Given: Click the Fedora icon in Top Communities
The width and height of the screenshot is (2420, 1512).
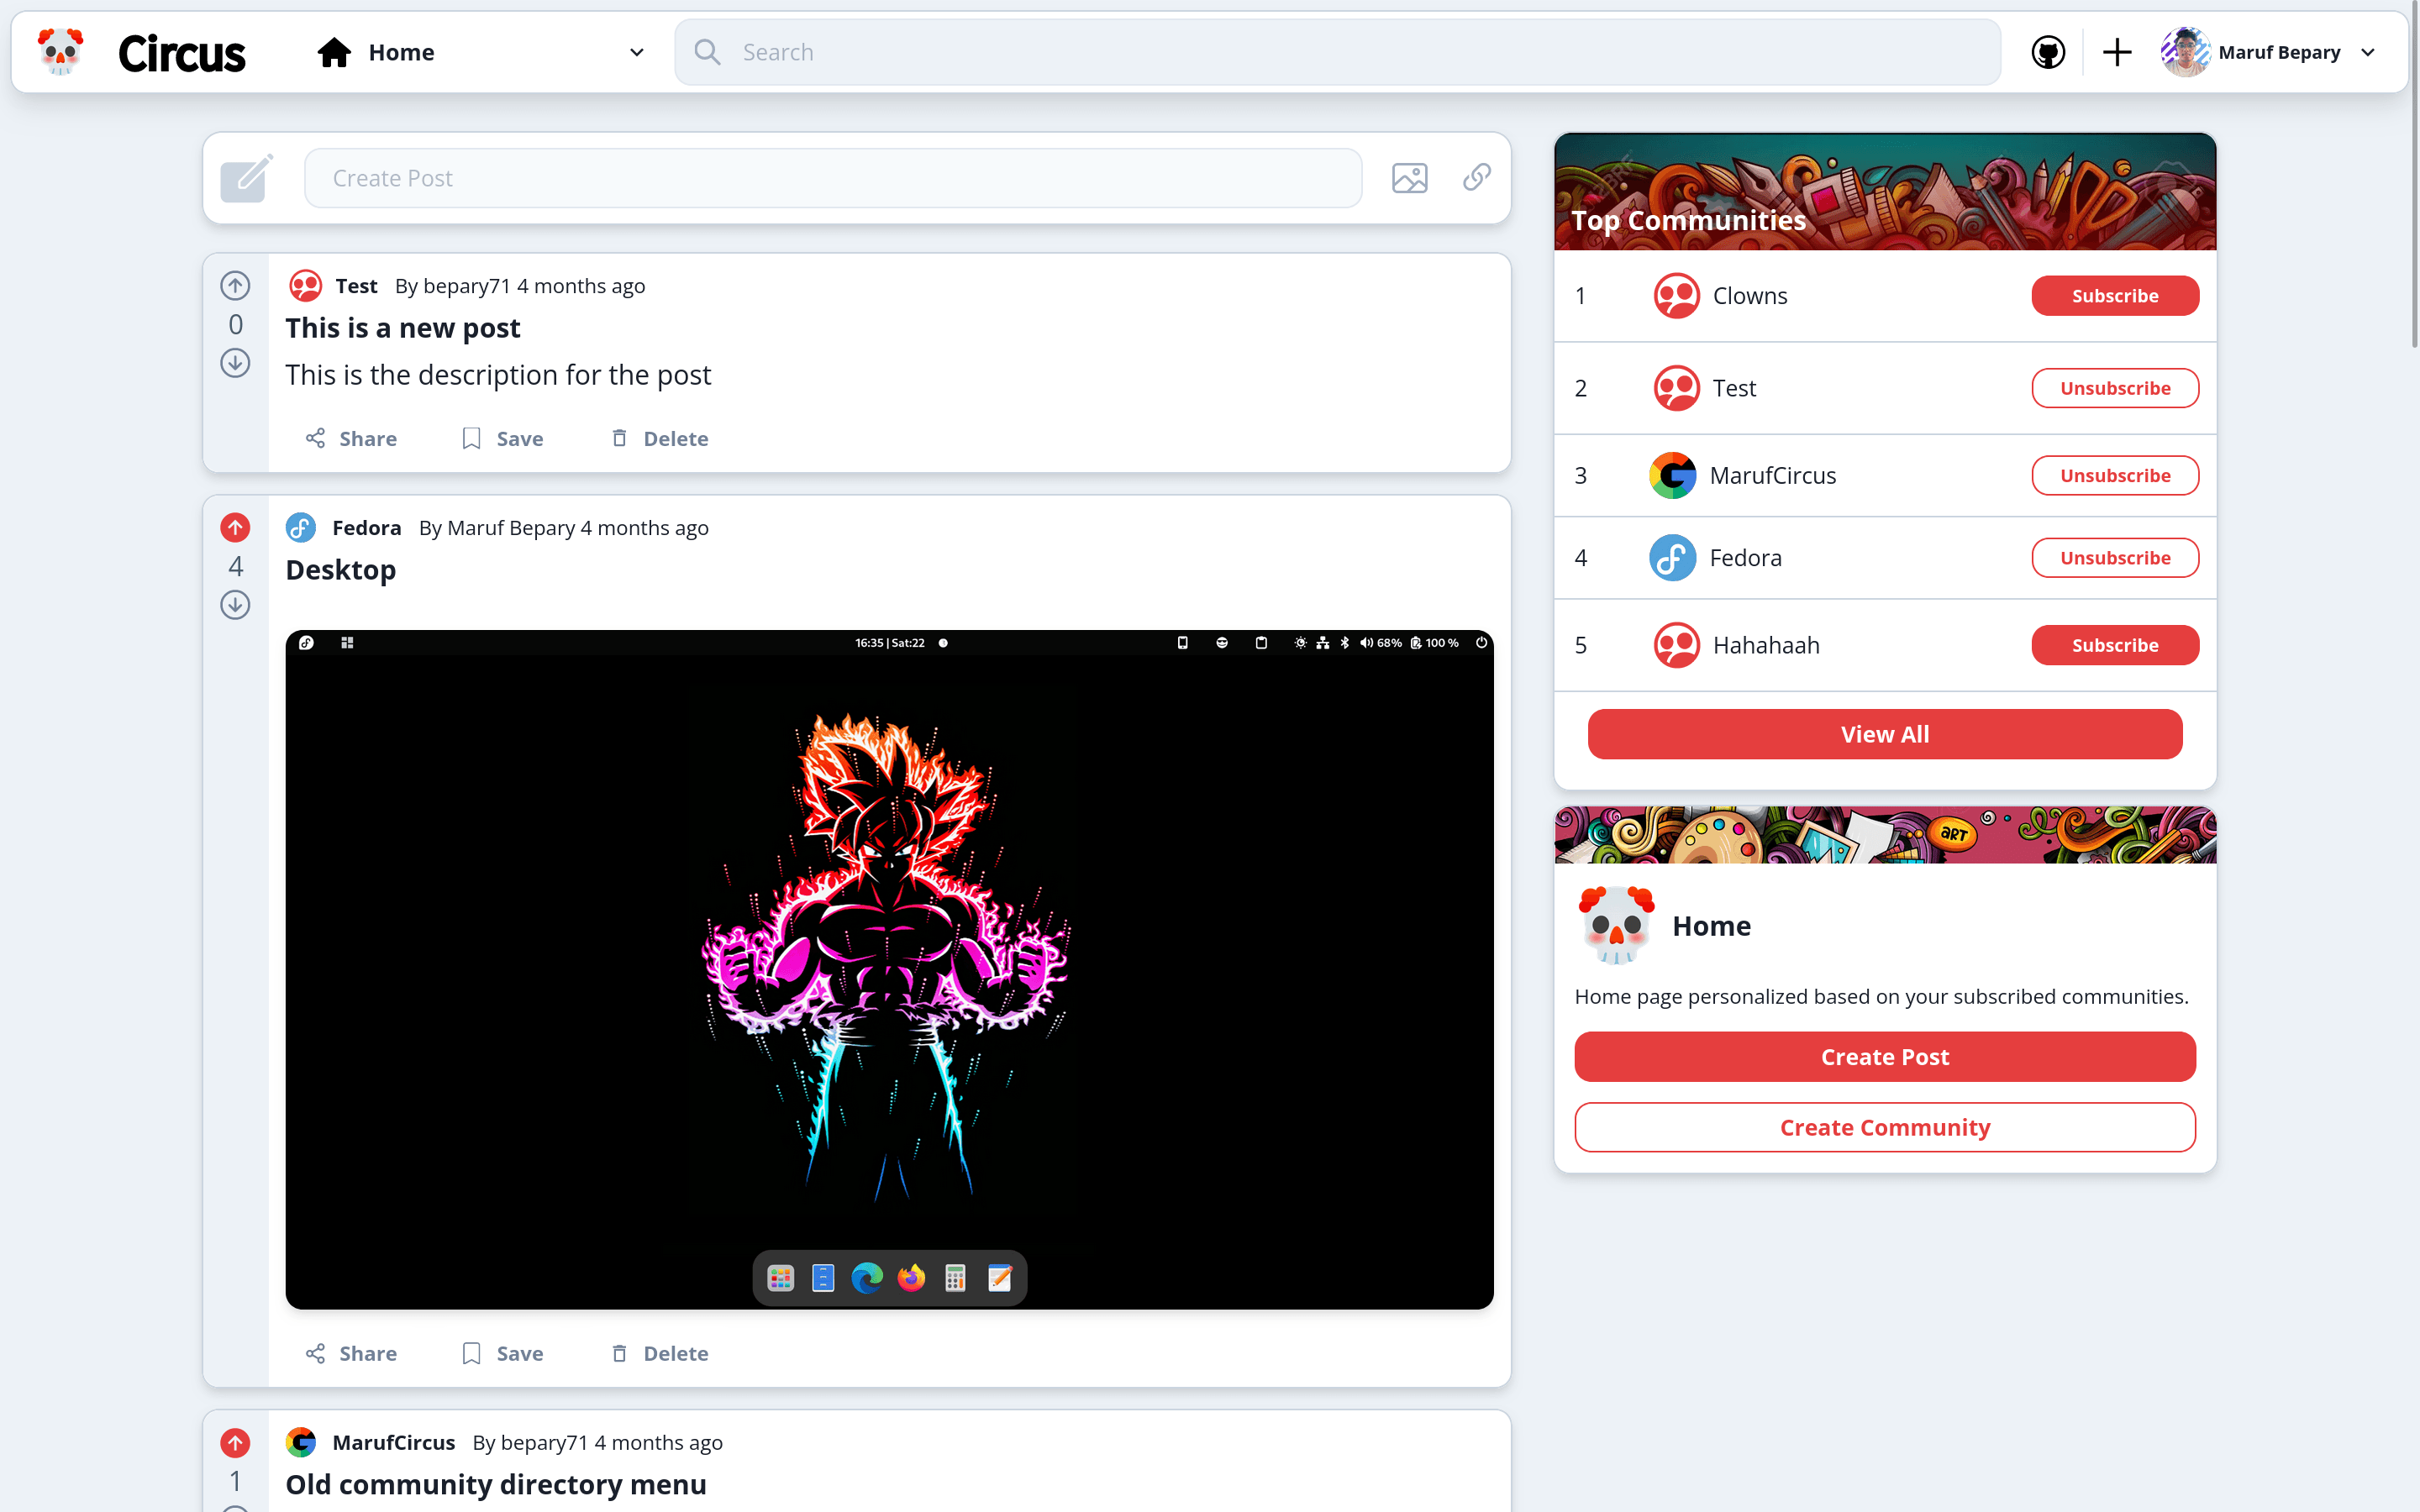Looking at the screenshot, I should (x=1672, y=558).
